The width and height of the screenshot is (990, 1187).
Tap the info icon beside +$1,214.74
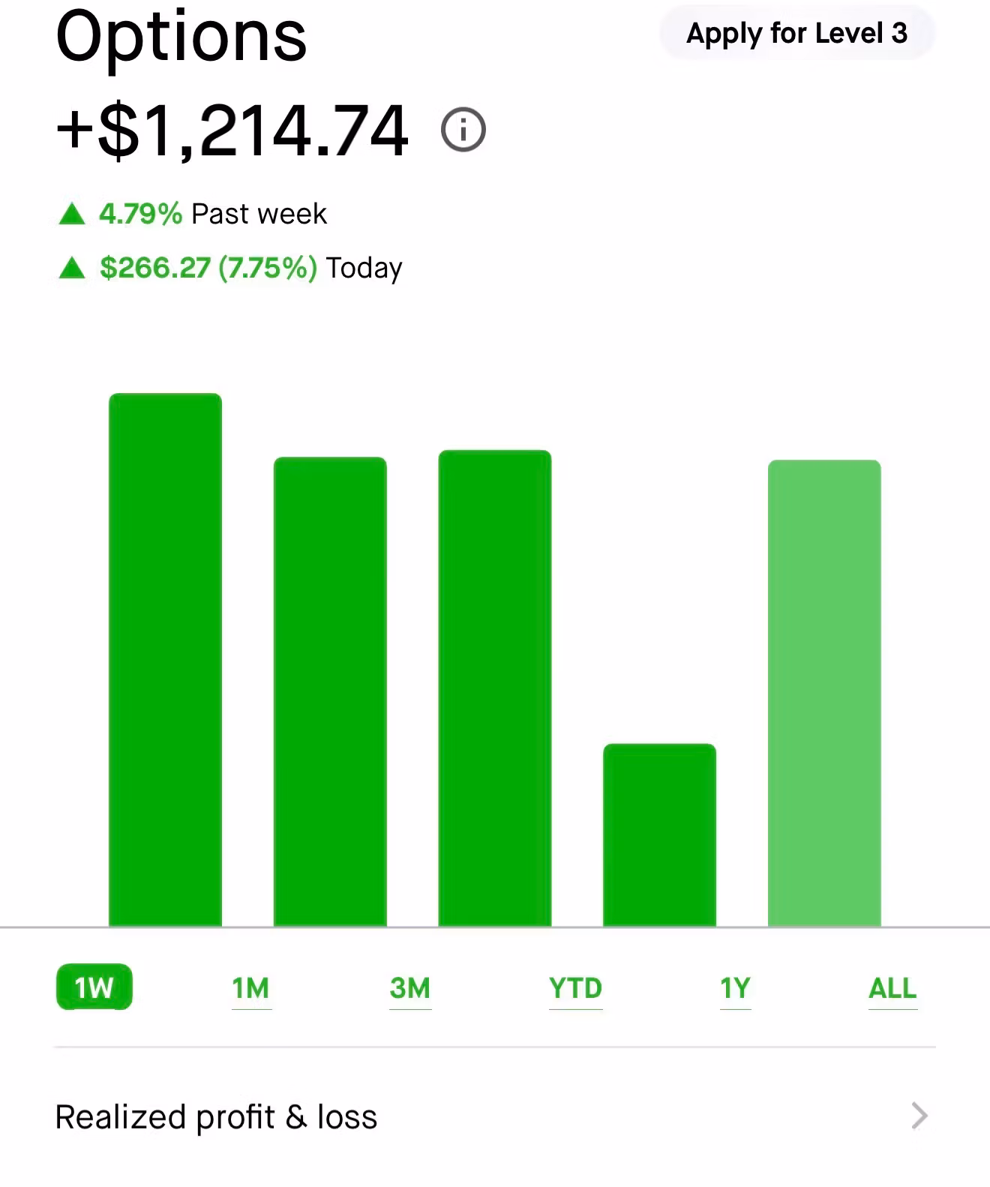point(463,130)
